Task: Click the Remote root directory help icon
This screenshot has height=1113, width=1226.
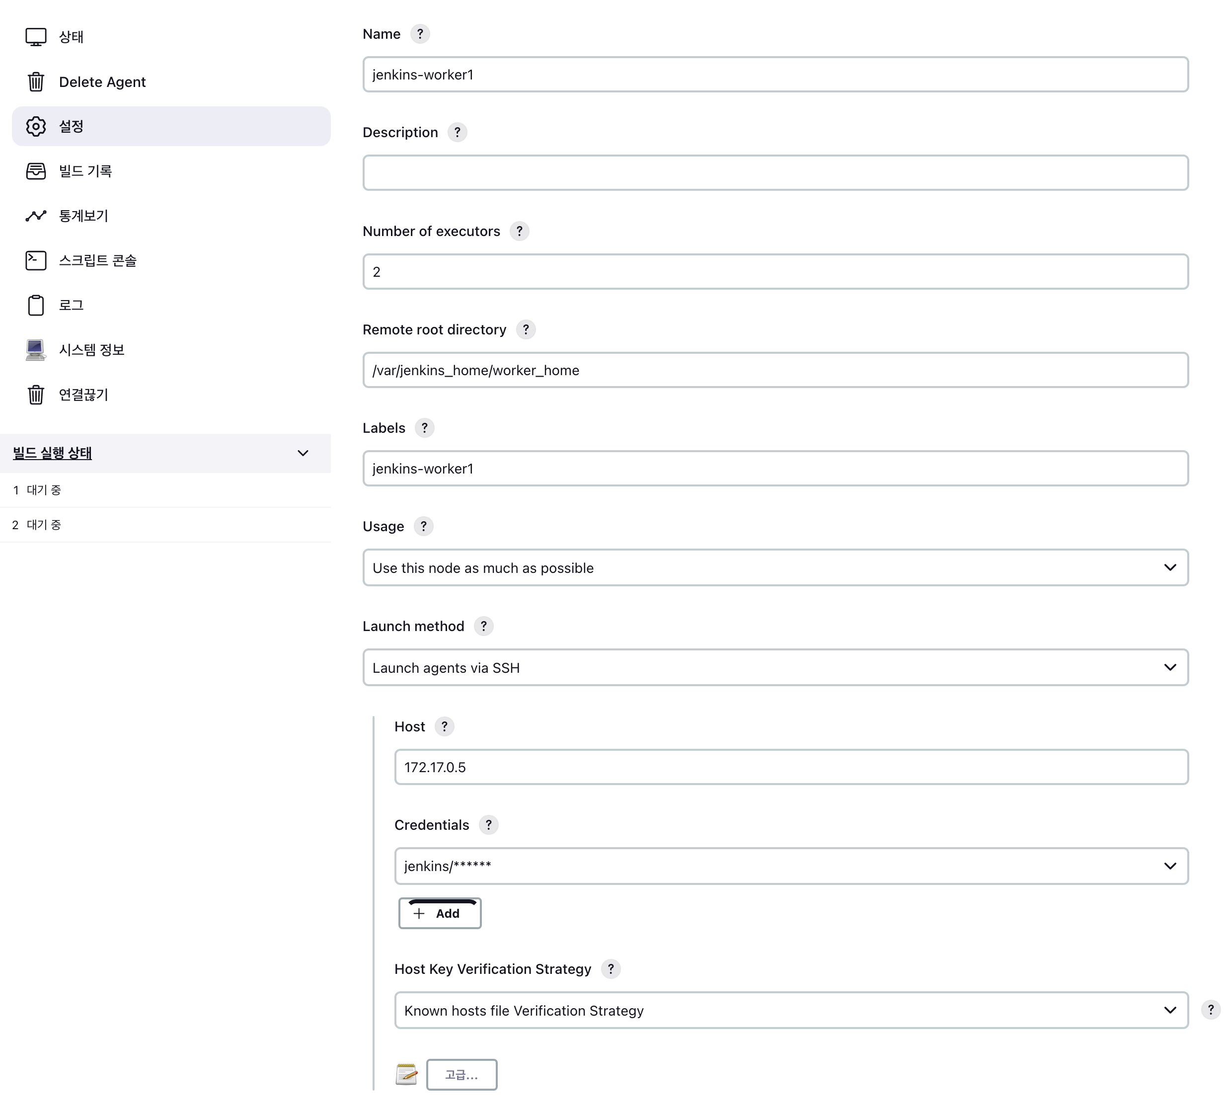Action: tap(526, 329)
